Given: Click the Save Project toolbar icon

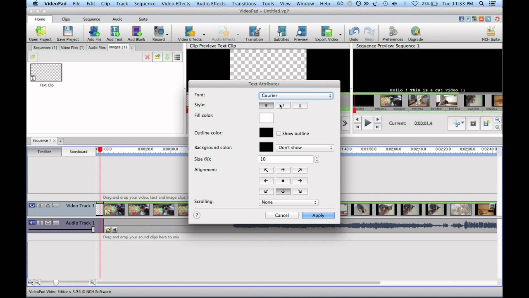Looking at the screenshot, I should pyautogui.click(x=68, y=34).
